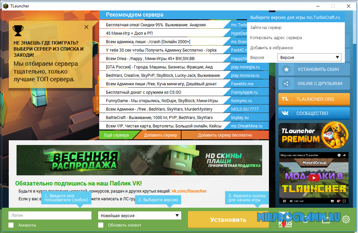The height and width of the screenshot is (233, 358).
Task: Select the play.mcnova.ru server address
Action: pyautogui.click(x=245, y=76)
